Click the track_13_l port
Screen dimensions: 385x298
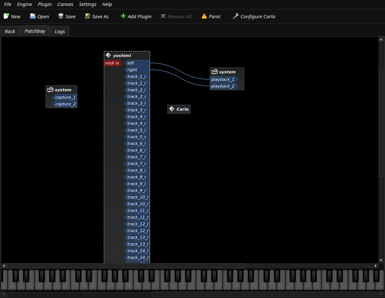tap(137, 237)
